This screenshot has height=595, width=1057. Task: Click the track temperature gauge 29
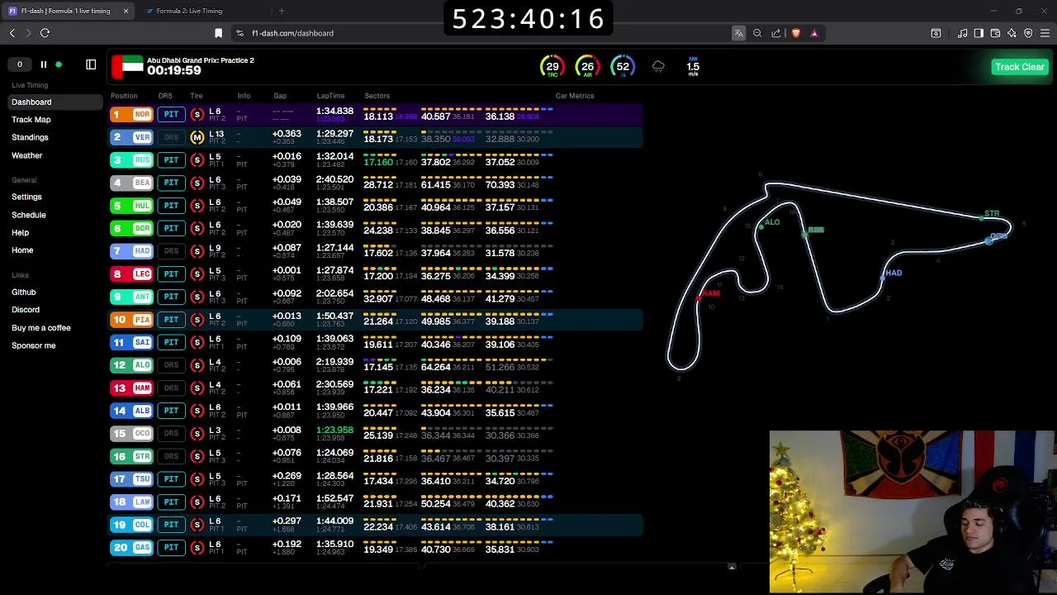pos(552,67)
